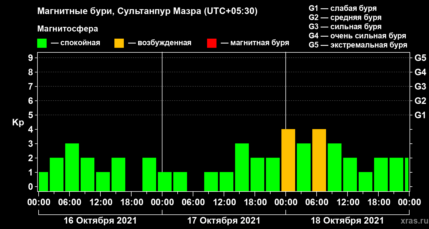Click the '06:00' tick label under 16 October
Screen dimensions: 429x229
(69, 202)
